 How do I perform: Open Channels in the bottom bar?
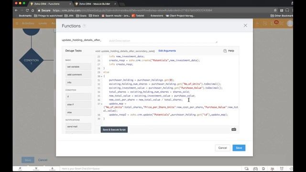point(36,169)
